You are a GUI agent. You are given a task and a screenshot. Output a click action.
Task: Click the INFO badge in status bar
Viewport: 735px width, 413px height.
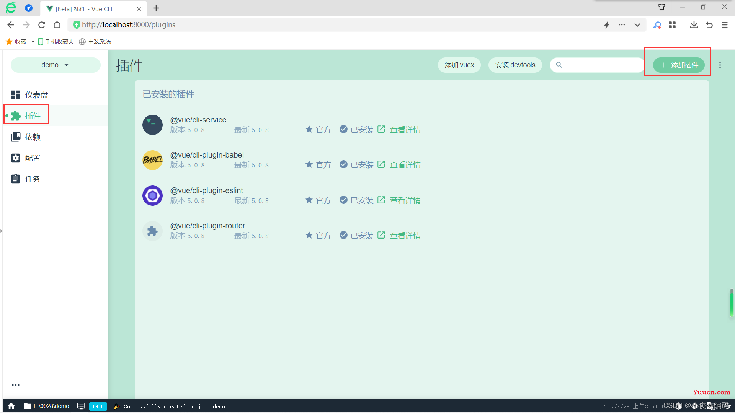tap(98, 406)
